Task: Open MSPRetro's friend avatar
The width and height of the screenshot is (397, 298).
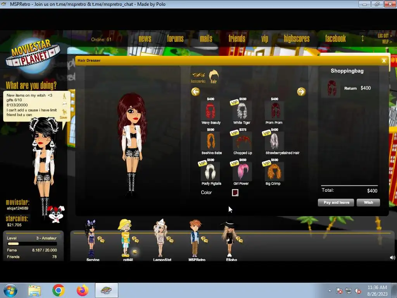Action: (x=195, y=238)
